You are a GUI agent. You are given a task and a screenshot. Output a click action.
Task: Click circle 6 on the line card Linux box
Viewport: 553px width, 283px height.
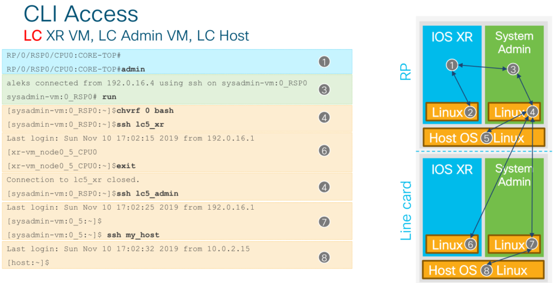tap(471, 245)
